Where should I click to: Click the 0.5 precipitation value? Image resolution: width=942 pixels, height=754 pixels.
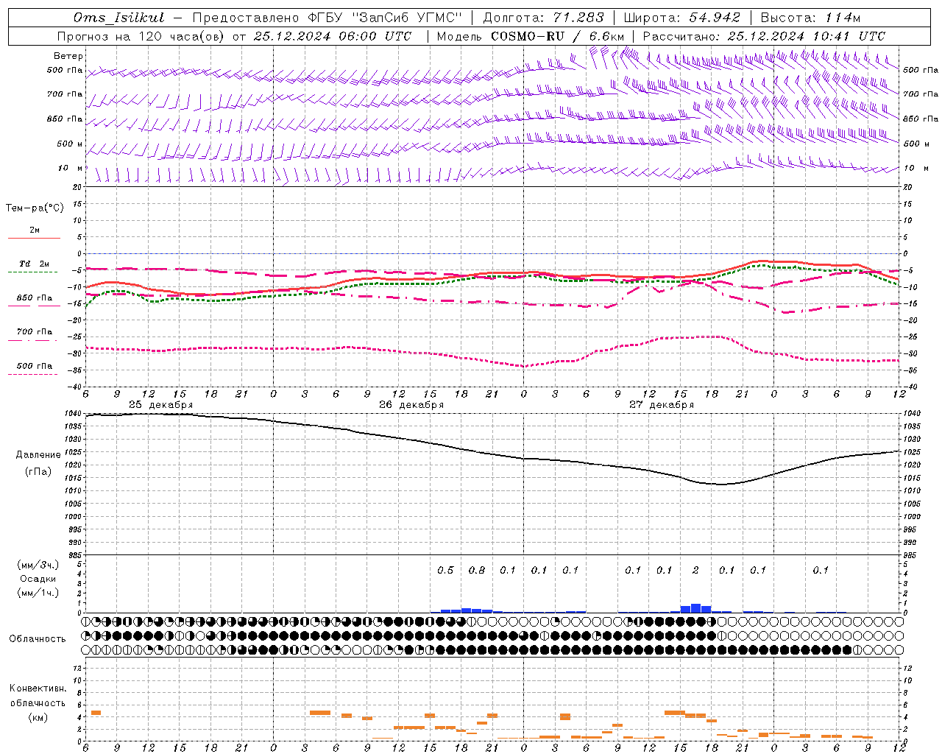coord(446,570)
